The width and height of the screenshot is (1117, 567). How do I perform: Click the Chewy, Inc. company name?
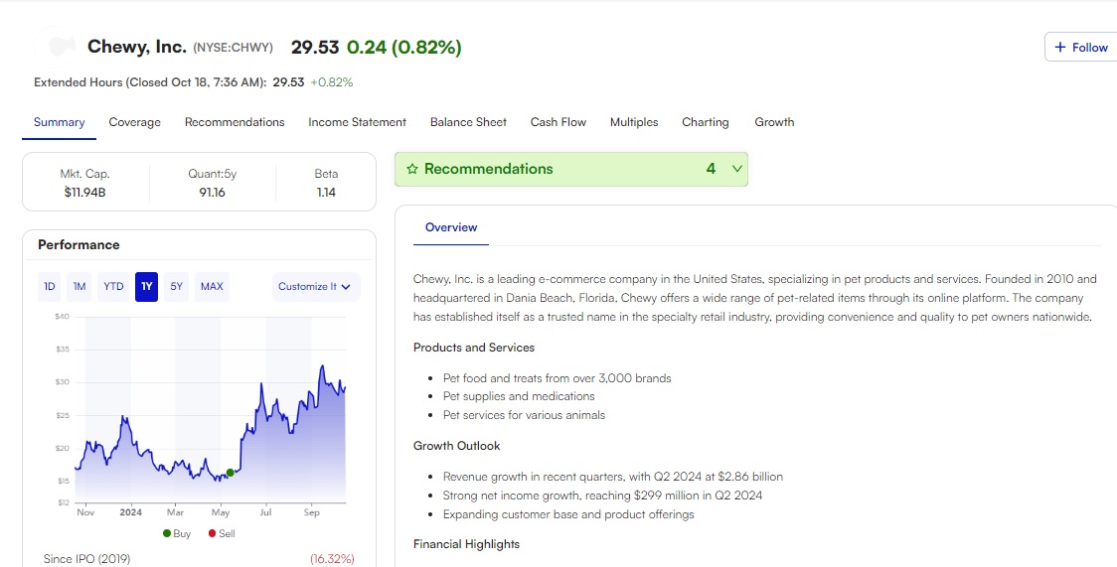tap(137, 48)
